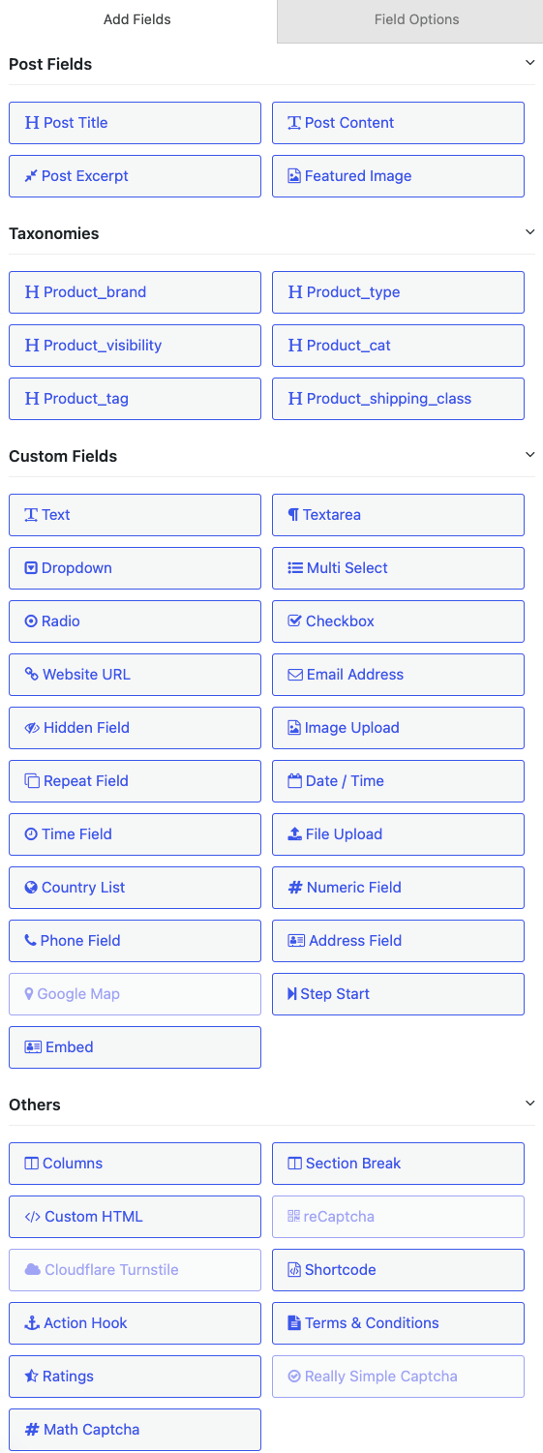Collapse the Custom Fields section
This screenshot has width=543, height=1453.
pyautogui.click(x=529, y=455)
